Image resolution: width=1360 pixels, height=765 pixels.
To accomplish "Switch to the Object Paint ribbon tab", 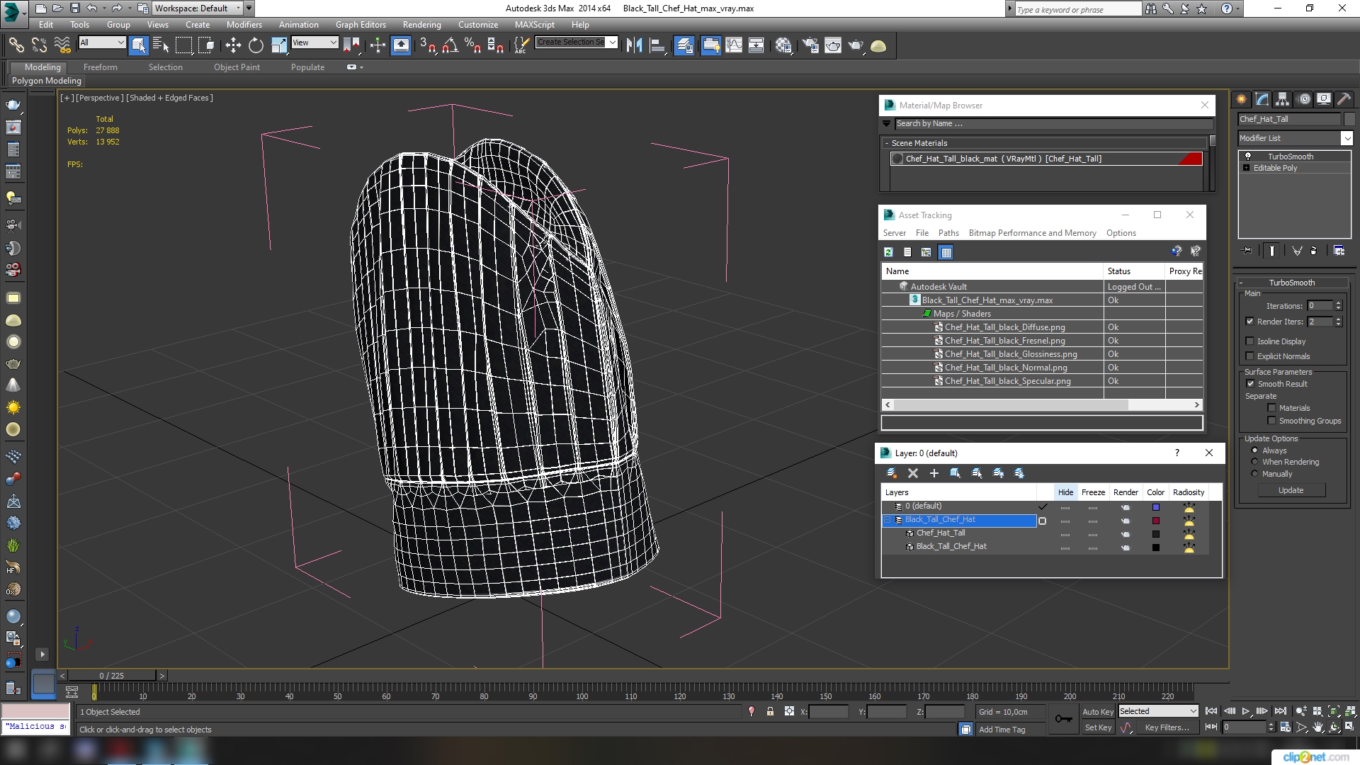I will pos(237,67).
